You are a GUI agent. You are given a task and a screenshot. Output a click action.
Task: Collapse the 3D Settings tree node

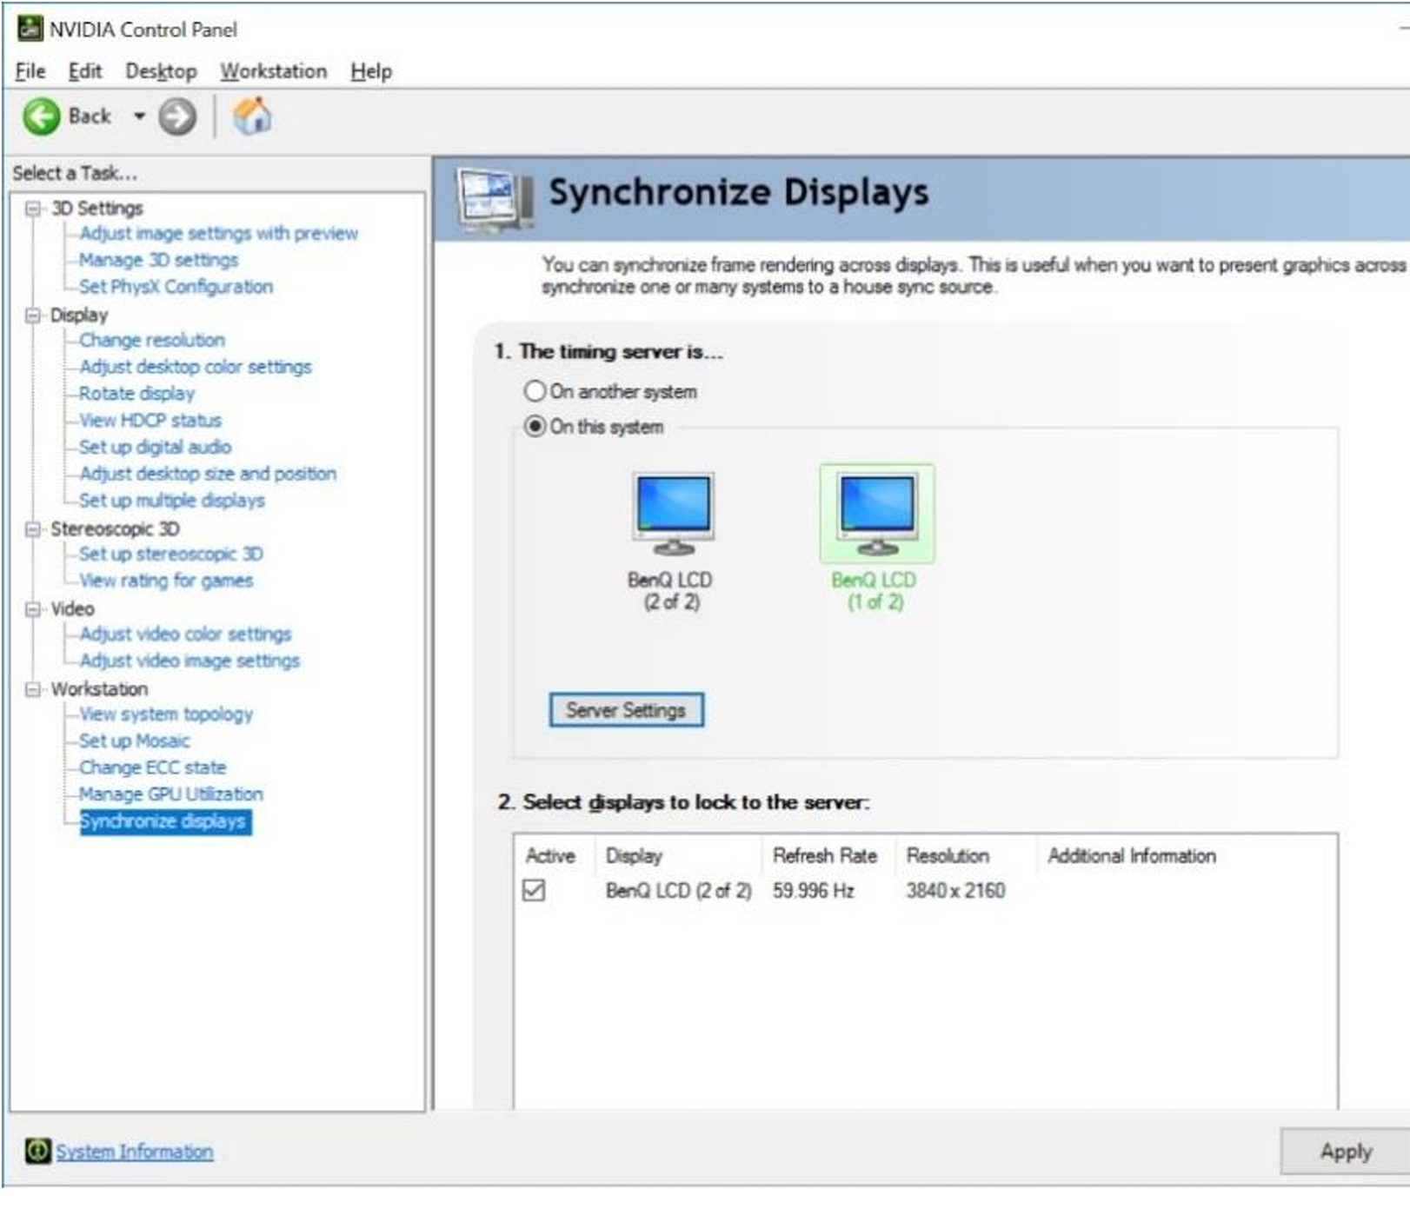[33, 209]
